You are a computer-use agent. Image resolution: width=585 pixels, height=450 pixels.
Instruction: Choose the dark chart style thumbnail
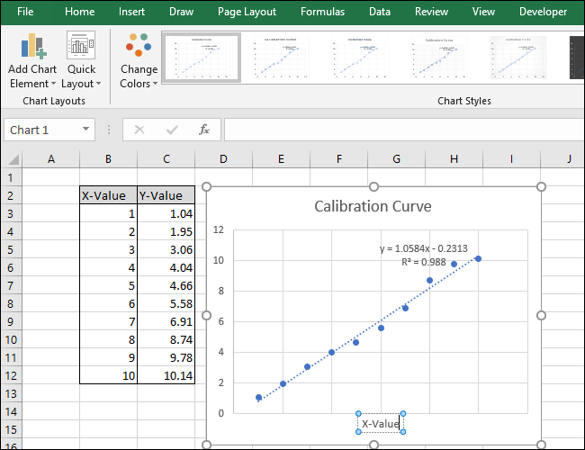coord(577,58)
